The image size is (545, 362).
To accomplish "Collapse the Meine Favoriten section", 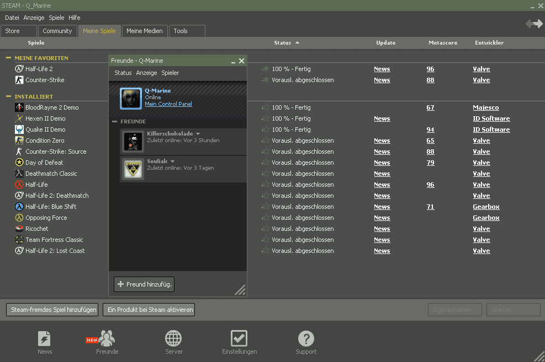I will (x=9, y=58).
